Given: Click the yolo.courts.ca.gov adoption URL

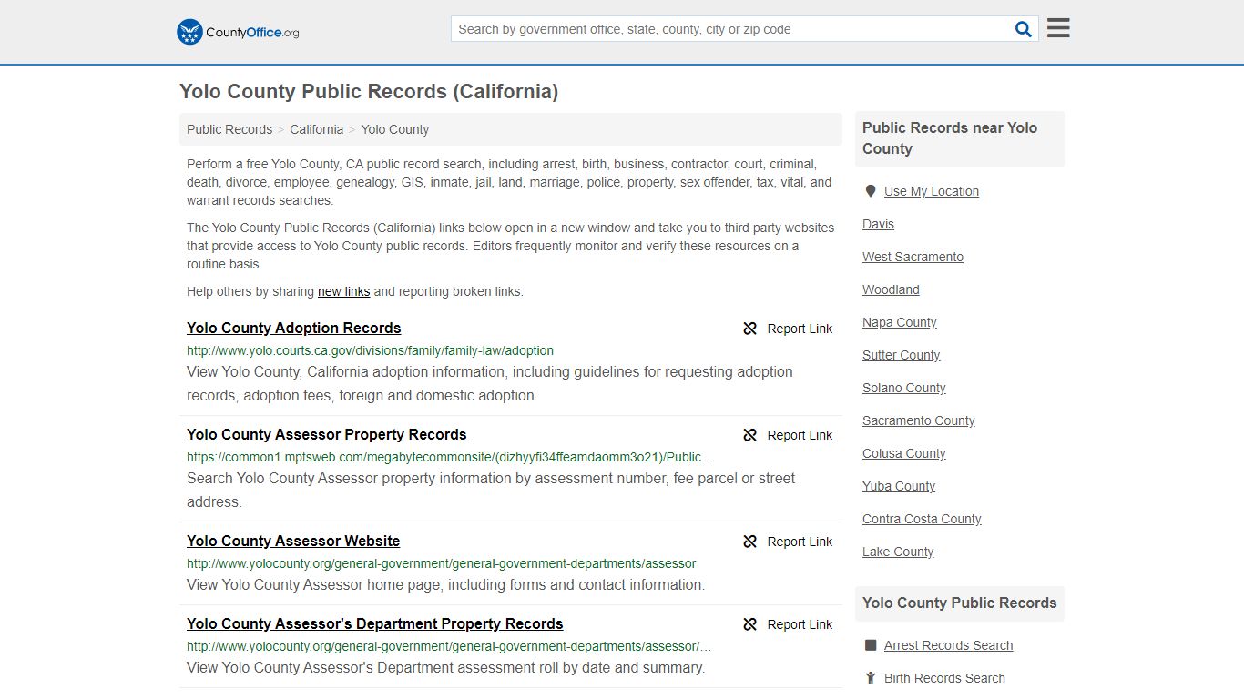Looking at the screenshot, I should tap(370, 350).
